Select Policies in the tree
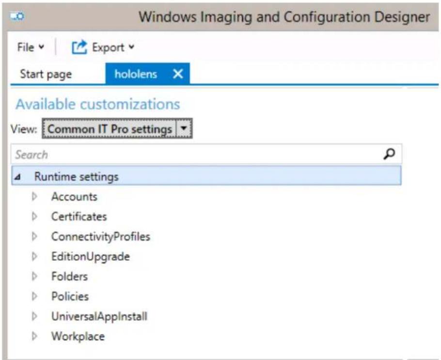Viewport: 441px width, 360px height. coord(70,297)
